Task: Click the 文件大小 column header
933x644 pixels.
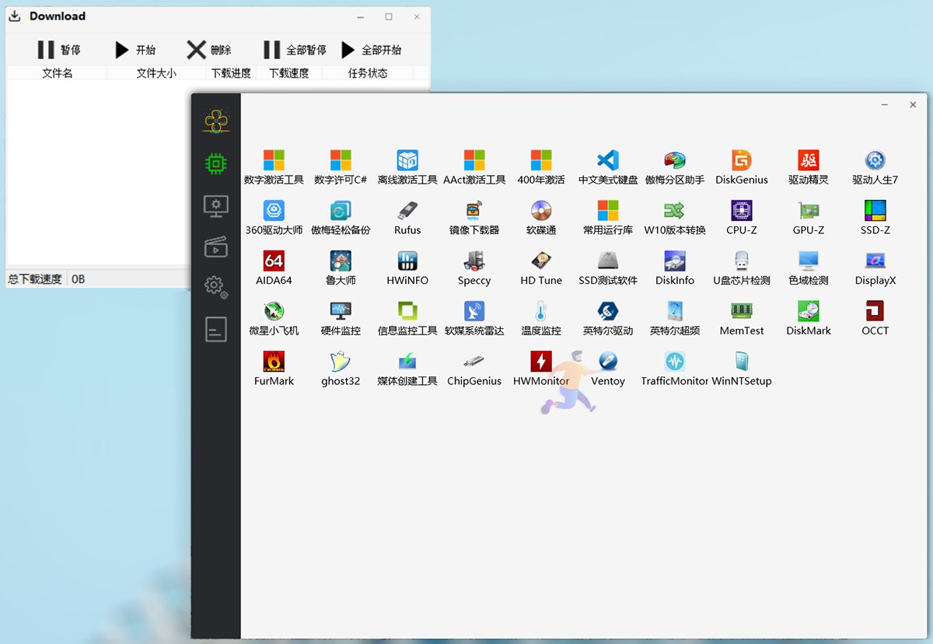Action: [156, 73]
